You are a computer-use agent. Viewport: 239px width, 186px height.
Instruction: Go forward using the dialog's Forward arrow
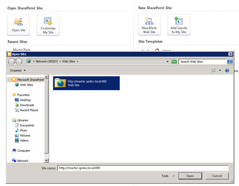pyautogui.click(x=19, y=62)
